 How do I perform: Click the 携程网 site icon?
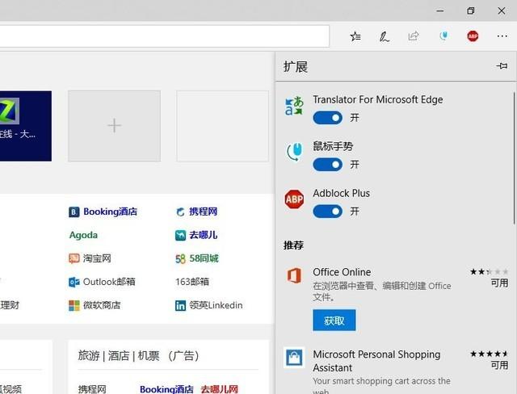coord(180,212)
